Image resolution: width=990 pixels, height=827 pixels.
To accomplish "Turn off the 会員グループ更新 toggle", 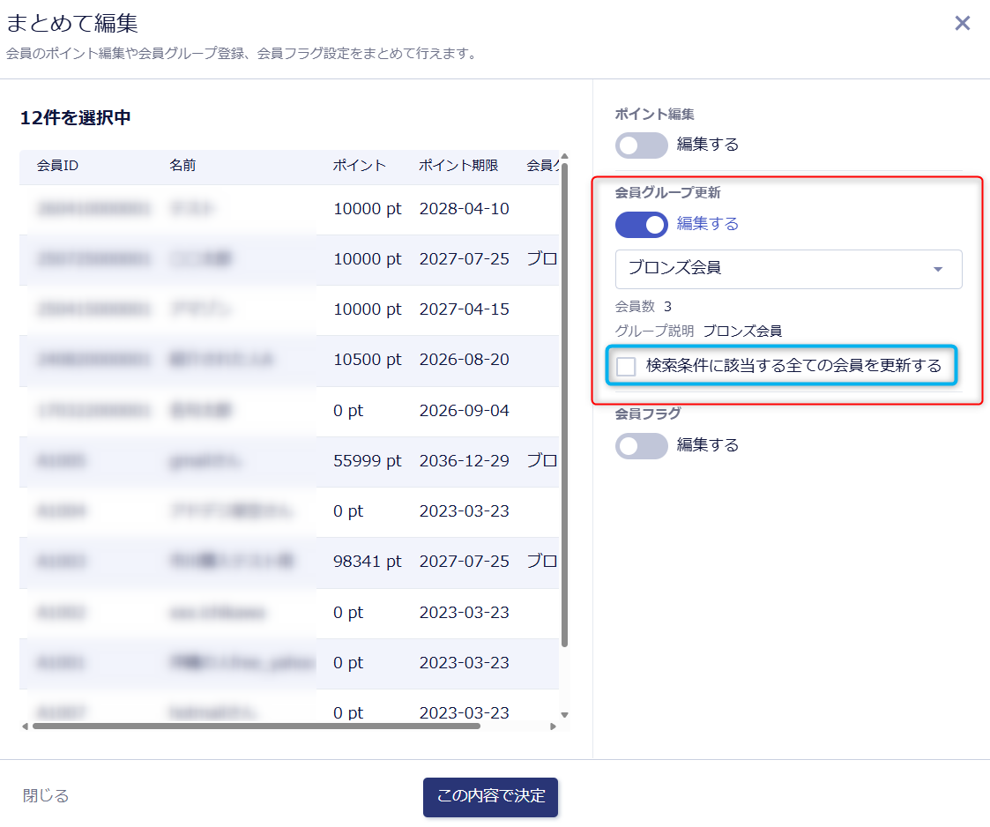I will (x=642, y=225).
